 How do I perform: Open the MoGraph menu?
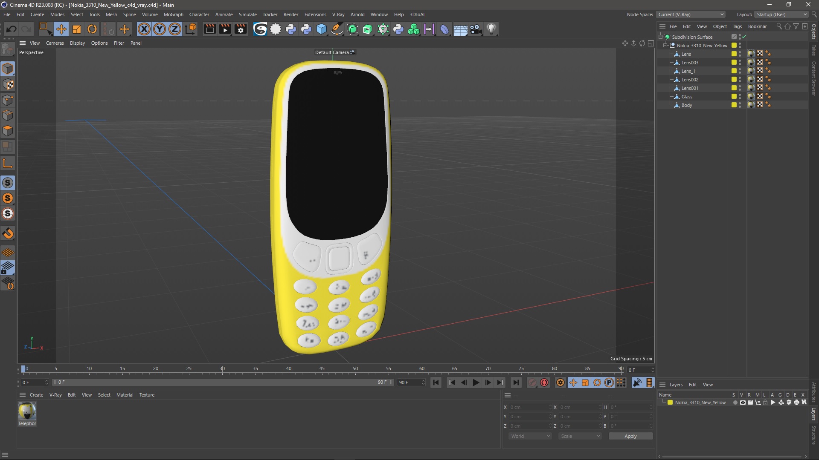(x=174, y=14)
